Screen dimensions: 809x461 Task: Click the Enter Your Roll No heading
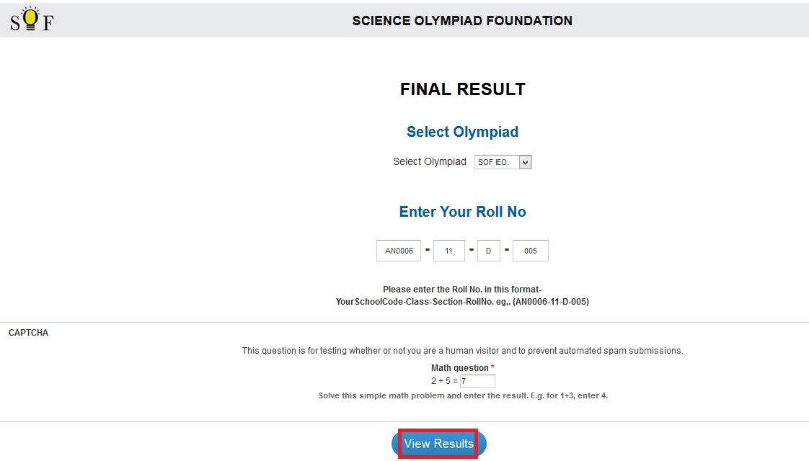[462, 212]
